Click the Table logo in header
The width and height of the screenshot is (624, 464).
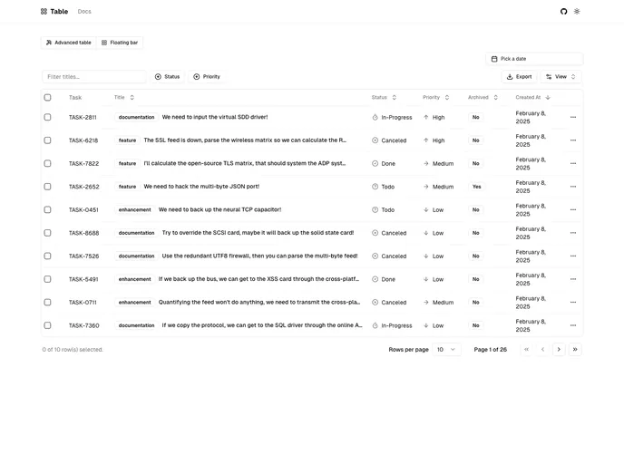(54, 12)
